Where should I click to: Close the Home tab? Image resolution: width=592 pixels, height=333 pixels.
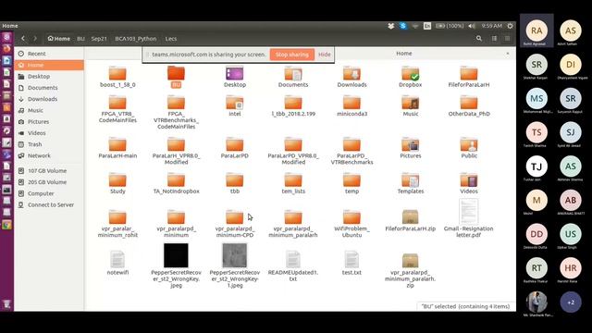pyautogui.click(x=508, y=54)
